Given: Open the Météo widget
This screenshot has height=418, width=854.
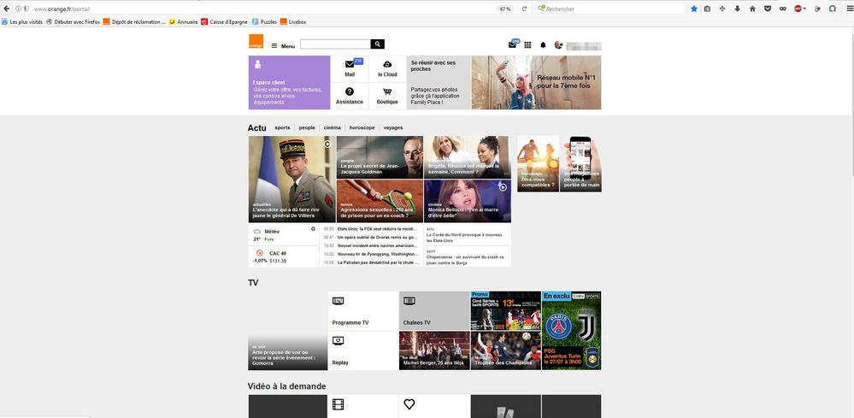Looking at the screenshot, I should 284,234.
